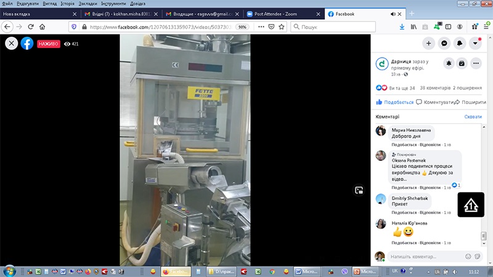Open the Firefox hamburger menu
This screenshot has height=277, width=493.
(x=486, y=26)
